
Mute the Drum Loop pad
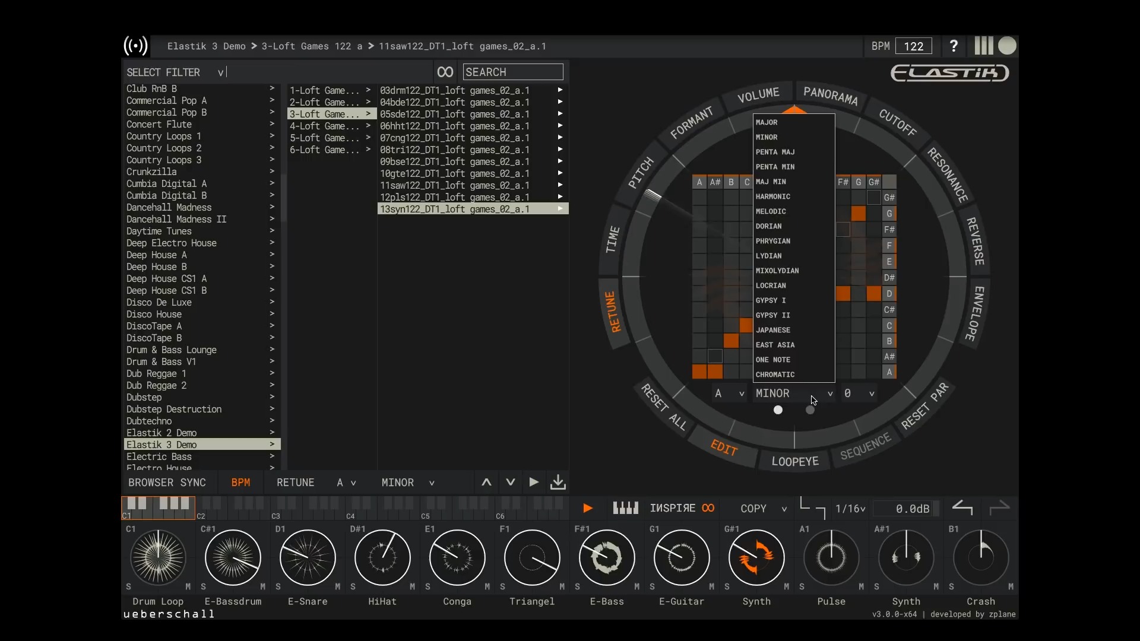coord(188,586)
